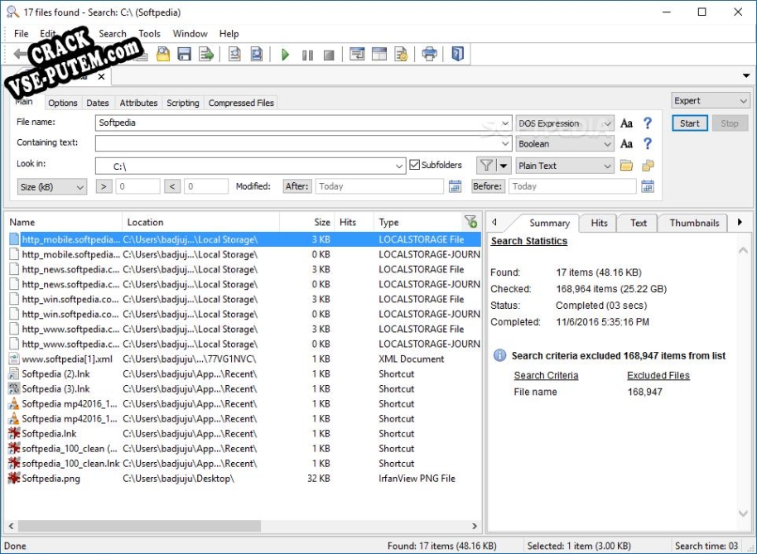Open the Window menu
Viewport: 757px width, 554px height.
click(190, 33)
